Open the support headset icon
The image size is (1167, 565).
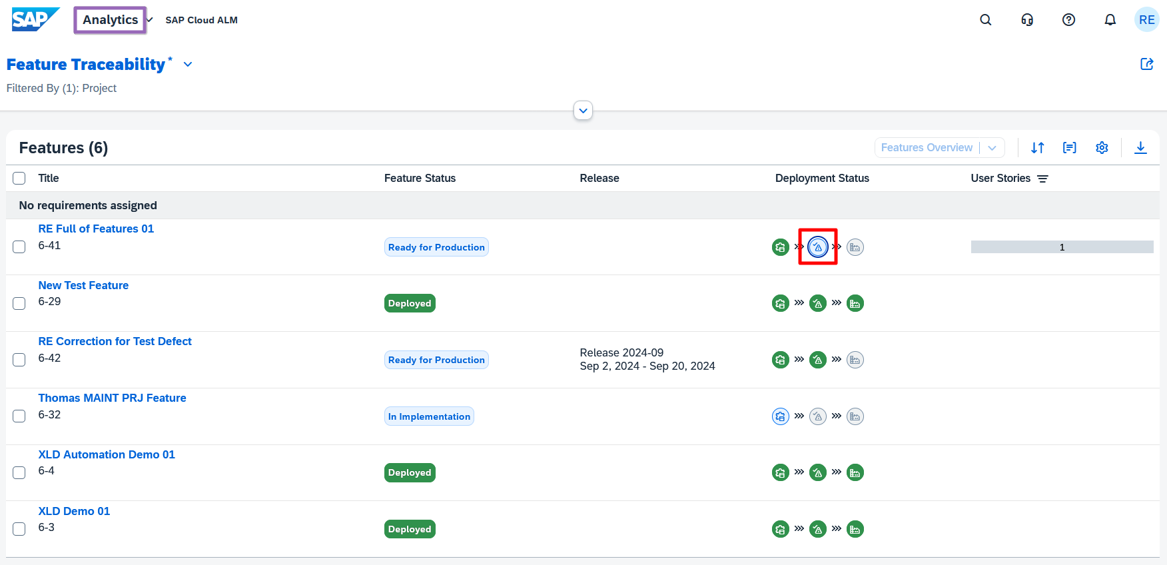[x=1027, y=20]
